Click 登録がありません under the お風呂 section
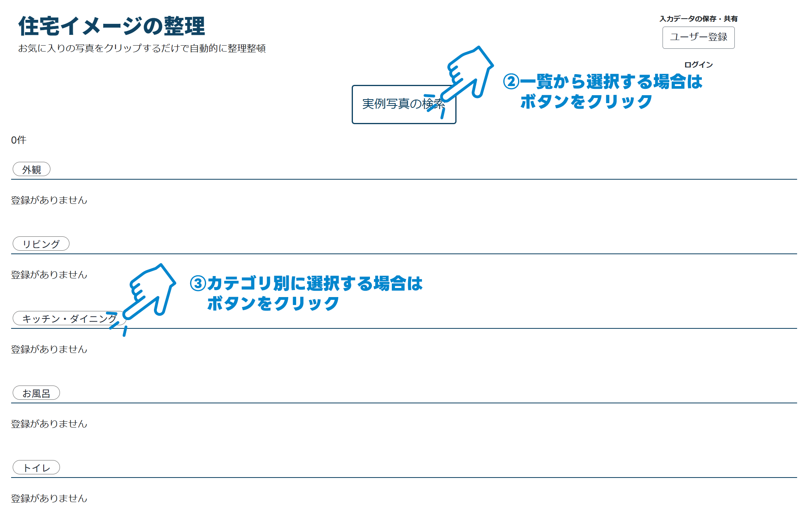Image resolution: width=811 pixels, height=516 pixels. tap(48, 424)
